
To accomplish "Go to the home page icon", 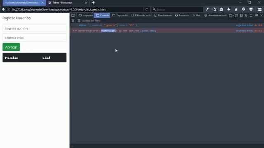I will tap(236, 9).
